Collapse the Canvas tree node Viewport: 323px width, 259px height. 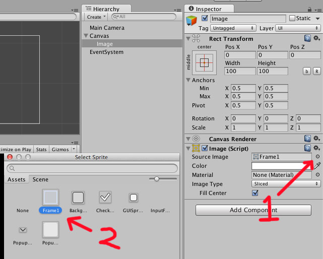[86, 36]
